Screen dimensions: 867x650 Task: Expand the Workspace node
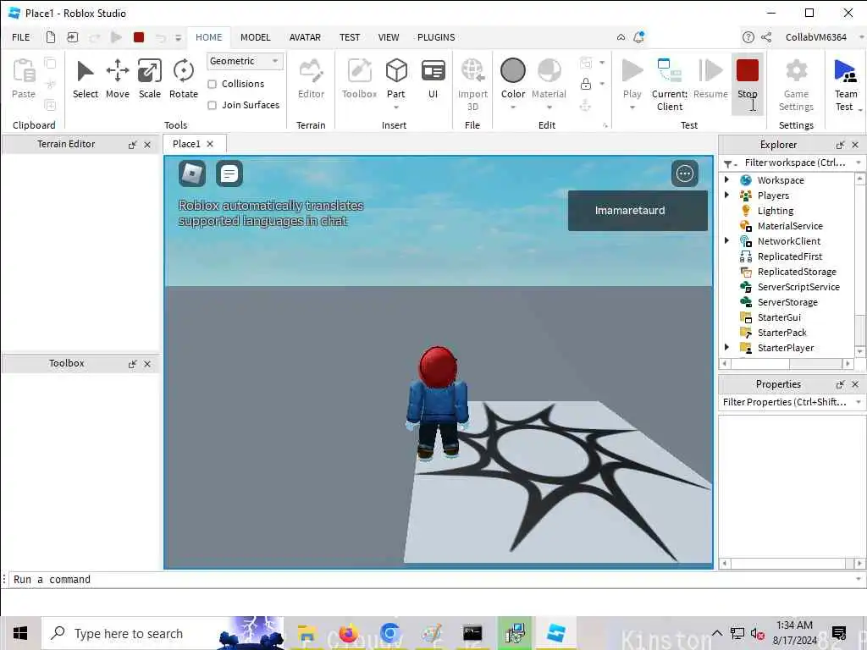point(726,179)
